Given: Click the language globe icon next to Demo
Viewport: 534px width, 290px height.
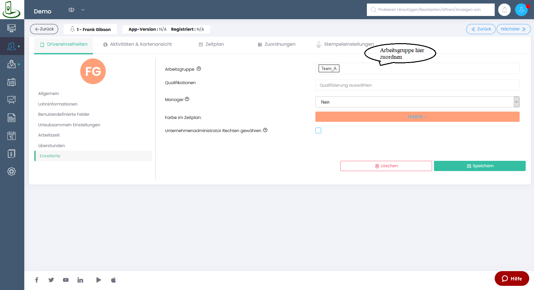Looking at the screenshot, I should 71,10.
